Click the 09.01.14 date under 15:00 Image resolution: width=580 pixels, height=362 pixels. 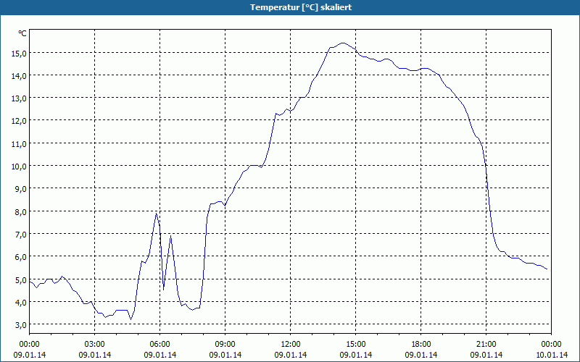pos(356,355)
